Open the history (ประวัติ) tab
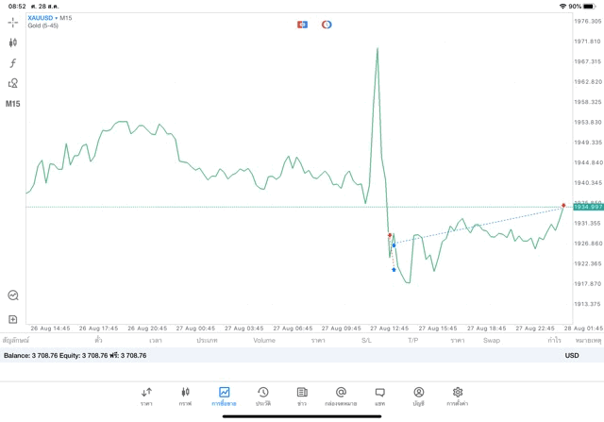The width and height of the screenshot is (604, 422). coord(262,395)
